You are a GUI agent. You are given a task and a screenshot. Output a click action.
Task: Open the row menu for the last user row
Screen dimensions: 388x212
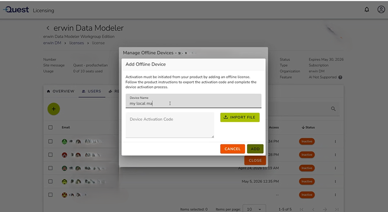click(x=335, y=195)
